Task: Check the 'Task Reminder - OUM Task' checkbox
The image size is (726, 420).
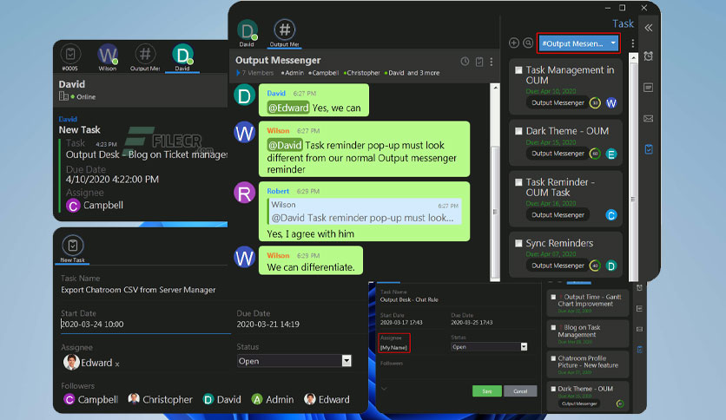Action: (x=518, y=182)
